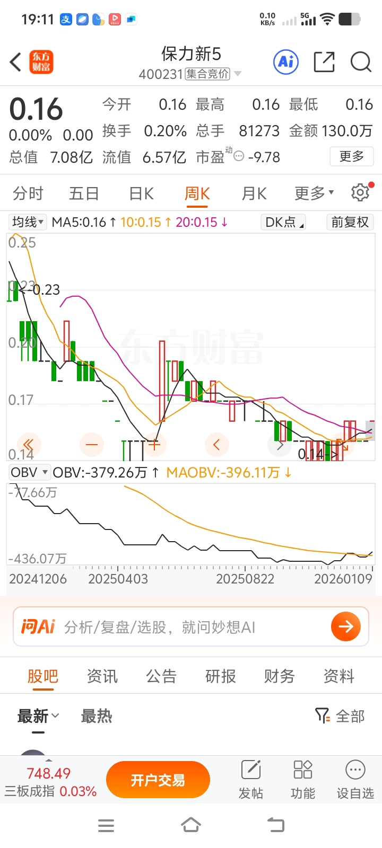Open the 均线 indicator dropdown
Viewport: 382px width, 848px height.
(28, 222)
